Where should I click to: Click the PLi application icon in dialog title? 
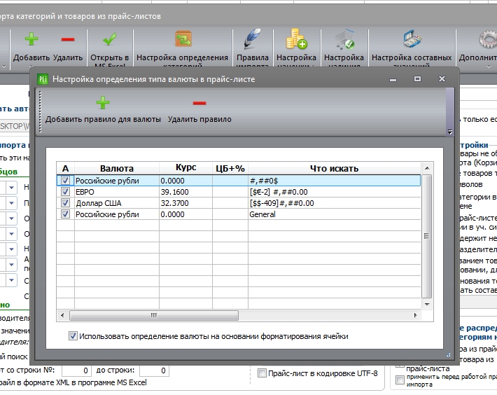click(43, 79)
